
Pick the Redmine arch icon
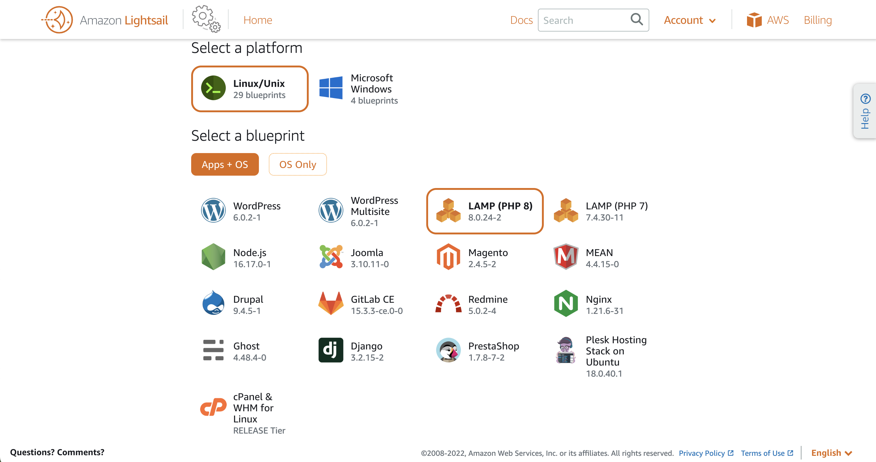click(448, 303)
